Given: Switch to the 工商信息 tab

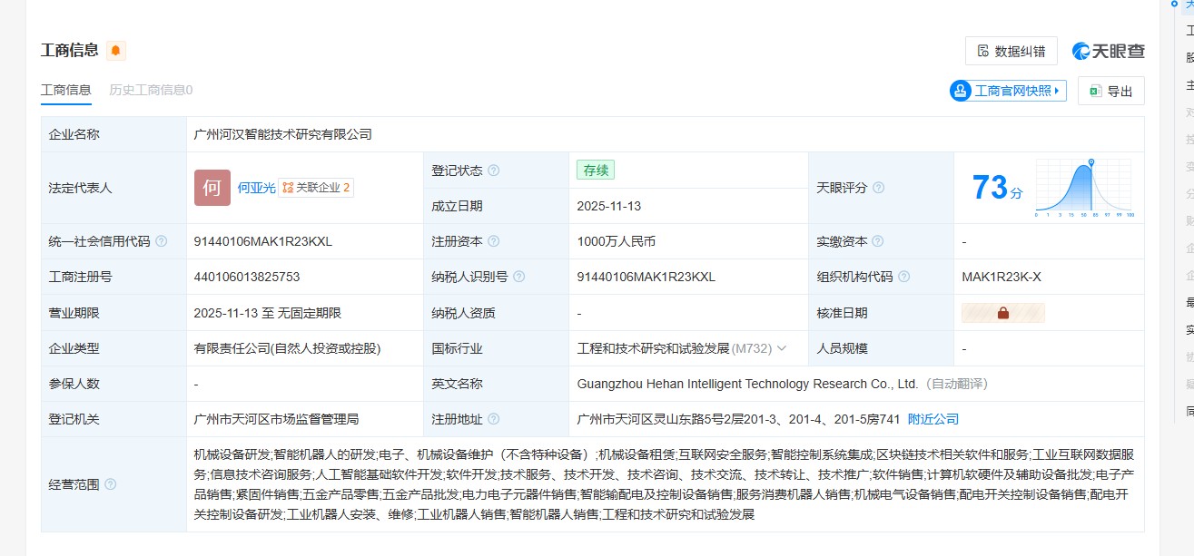Looking at the screenshot, I should click(66, 90).
